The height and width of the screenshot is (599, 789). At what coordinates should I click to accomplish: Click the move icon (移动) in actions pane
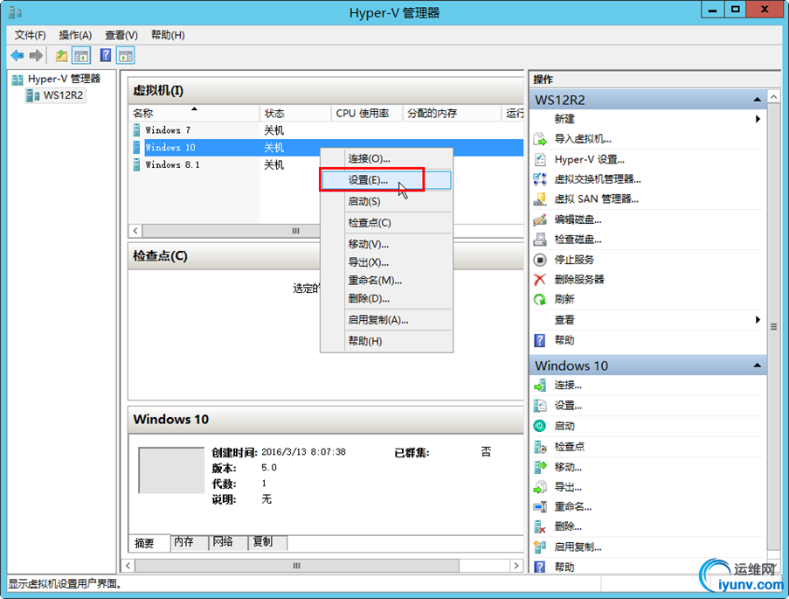(540, 467)
